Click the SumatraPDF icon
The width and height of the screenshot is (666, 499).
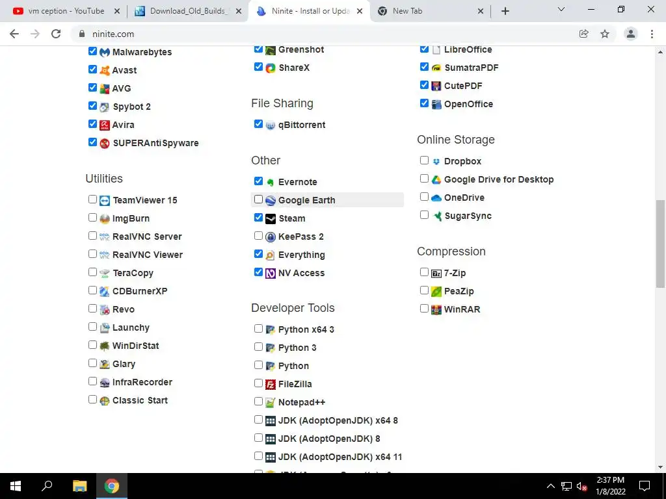click(x=436, y=68)
